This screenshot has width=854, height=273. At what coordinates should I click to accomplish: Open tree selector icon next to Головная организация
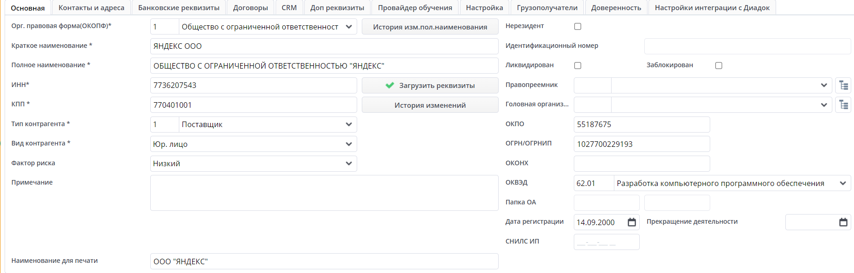coord(843,105)
